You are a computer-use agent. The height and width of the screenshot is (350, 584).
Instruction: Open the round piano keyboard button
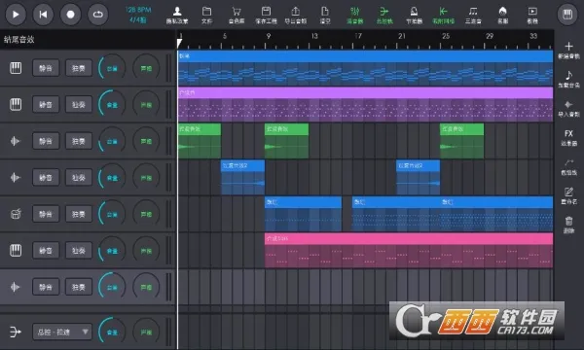click(567, 15)
